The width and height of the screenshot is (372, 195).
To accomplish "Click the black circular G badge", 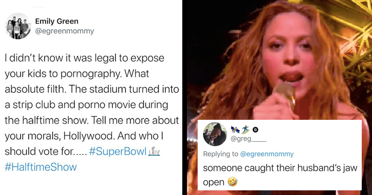I will click(x=255, y=130).
